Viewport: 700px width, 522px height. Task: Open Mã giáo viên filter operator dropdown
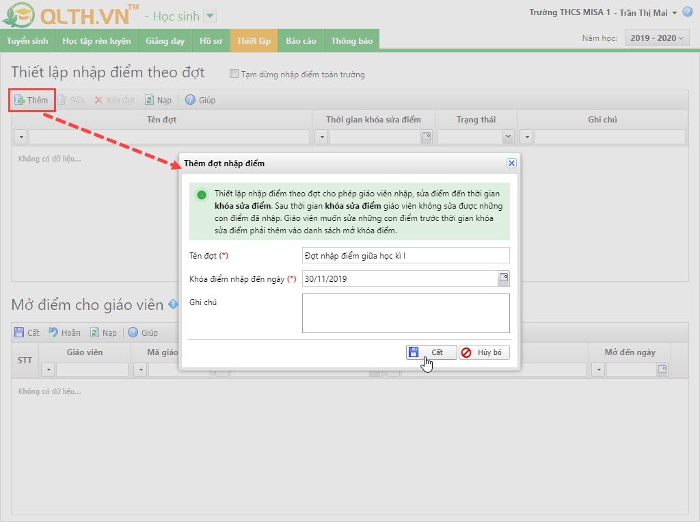point(140,369)
